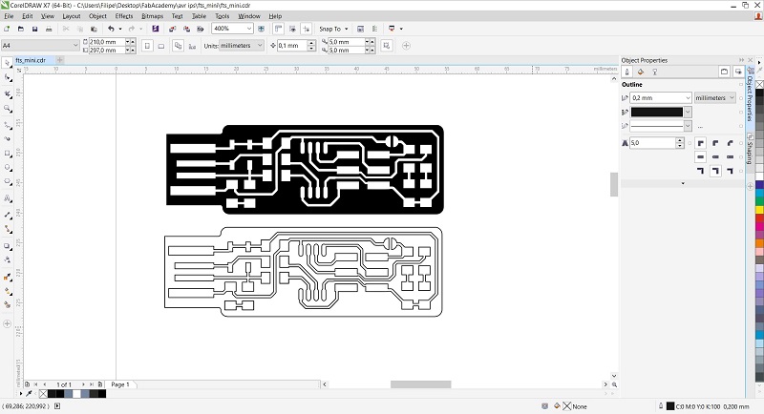Open the outline color dropdown arrow
Screen dimensions: 764x414
click(688, 112)
